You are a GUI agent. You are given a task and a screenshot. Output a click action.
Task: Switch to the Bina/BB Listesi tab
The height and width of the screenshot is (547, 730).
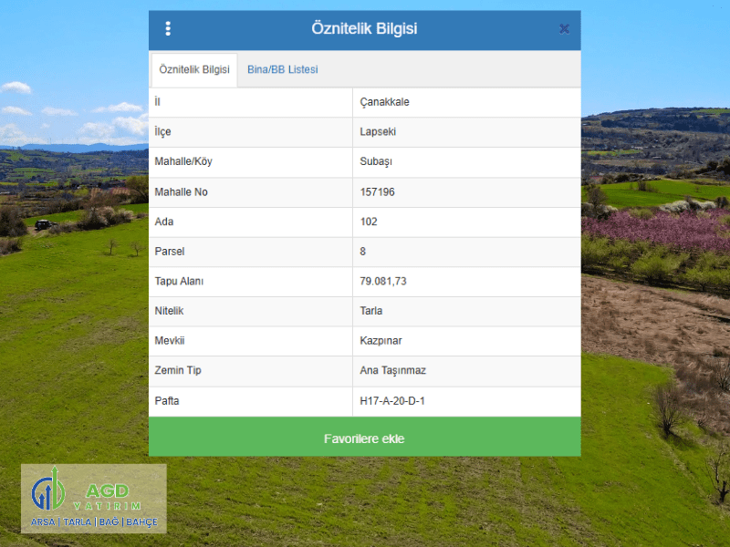pyautogui.click(x=282, y=69)
